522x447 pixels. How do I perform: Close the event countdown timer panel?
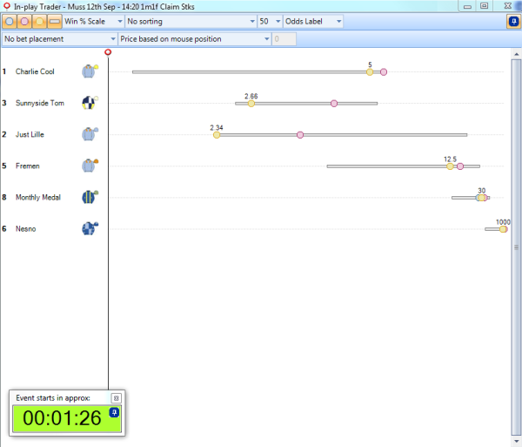[116, 397]
